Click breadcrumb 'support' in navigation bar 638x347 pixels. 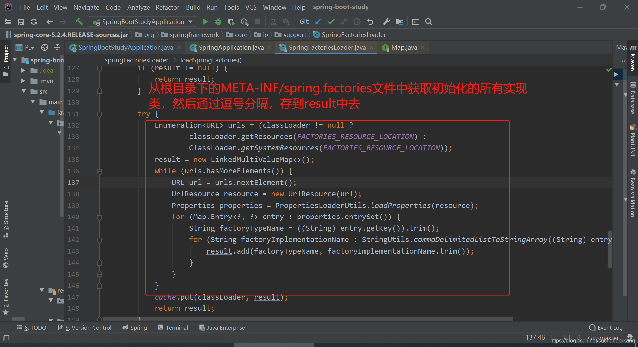pos(295,35)
